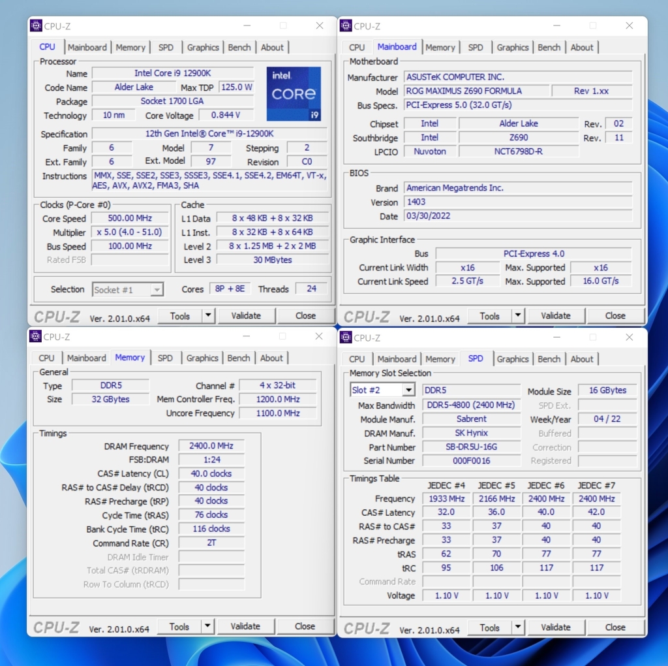Click the '1:24' FSB:DRAM ratio value
The height and width of the screenshot is (666, 668).
coord(211,460)
